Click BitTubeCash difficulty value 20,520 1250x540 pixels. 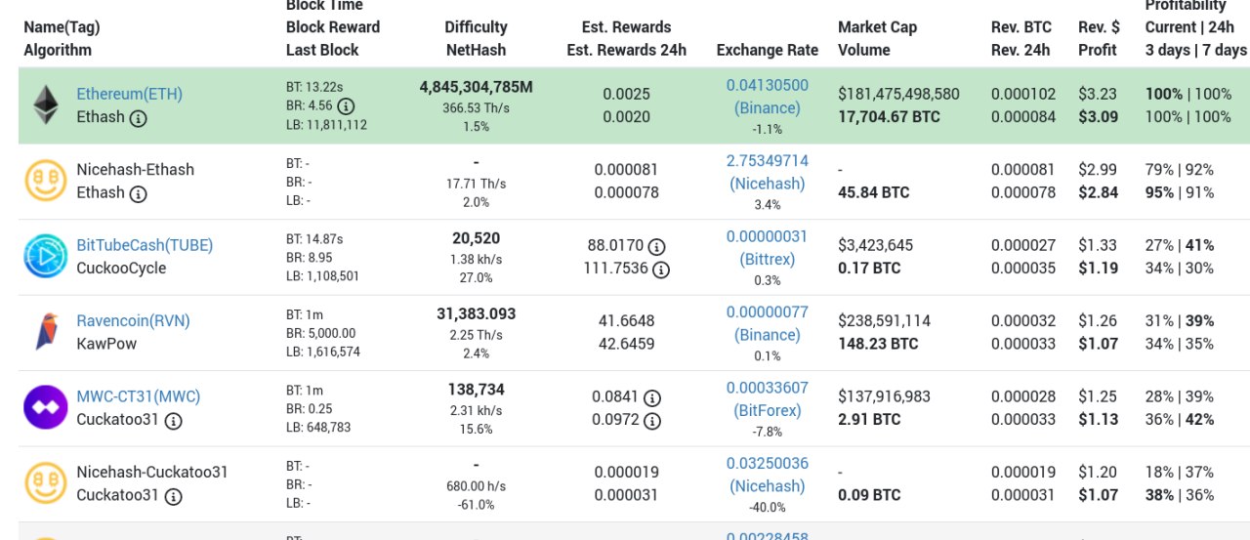[x=477, y=238]
